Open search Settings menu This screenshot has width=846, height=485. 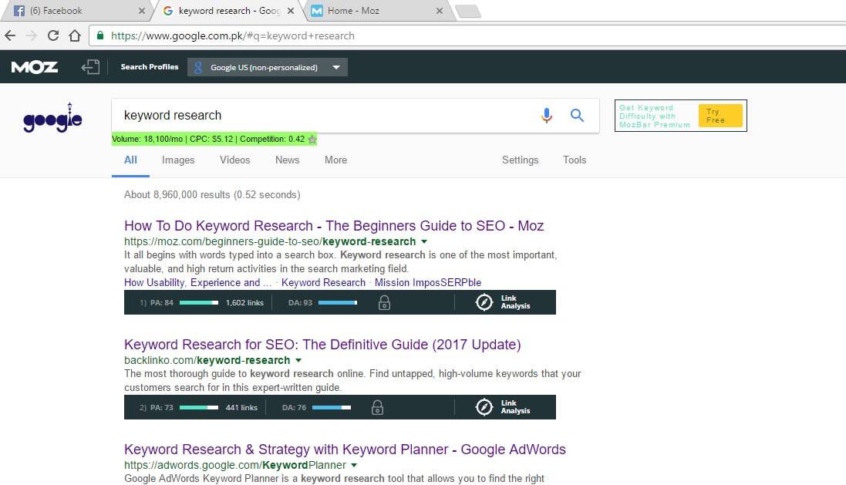pos(520,160)
